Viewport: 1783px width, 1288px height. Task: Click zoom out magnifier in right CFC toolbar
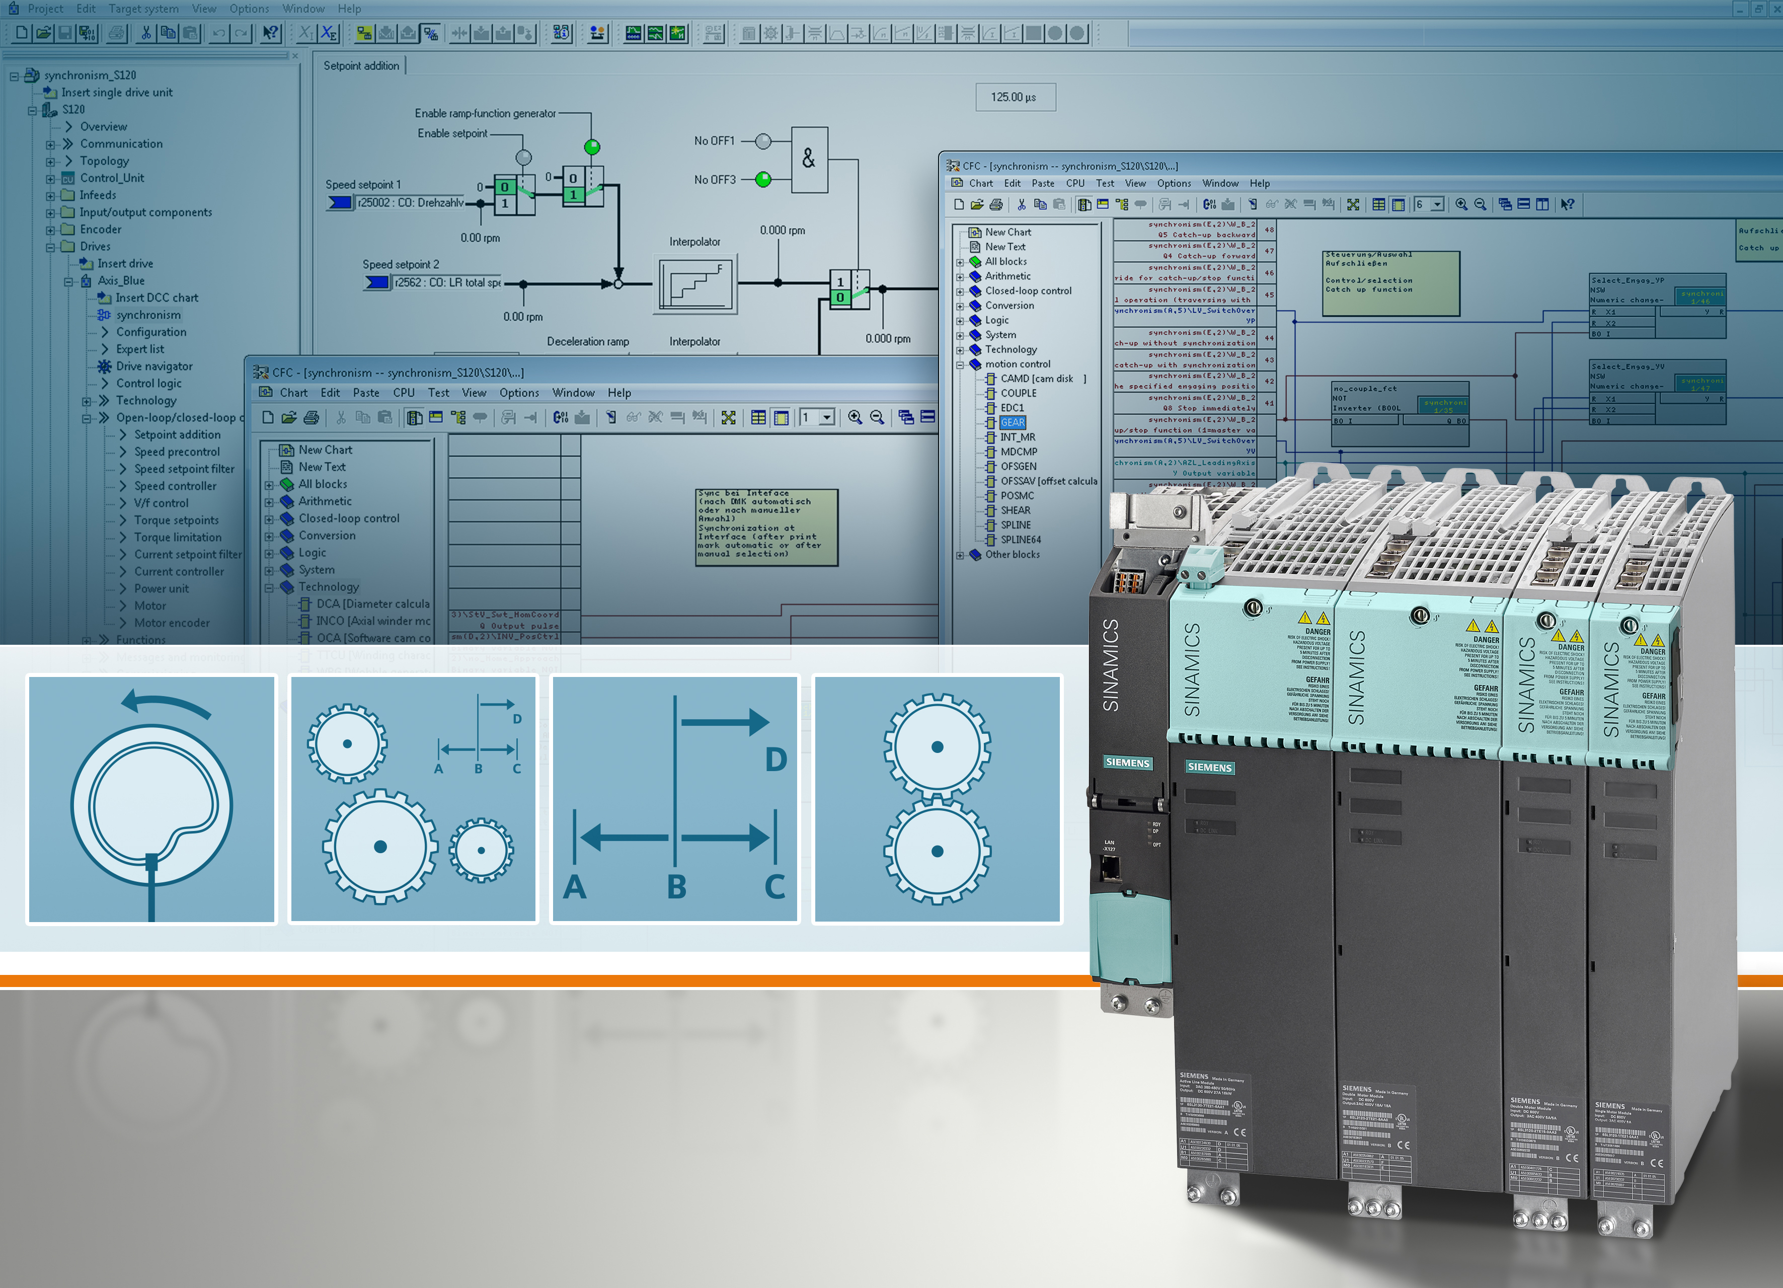click(1481, 204)
